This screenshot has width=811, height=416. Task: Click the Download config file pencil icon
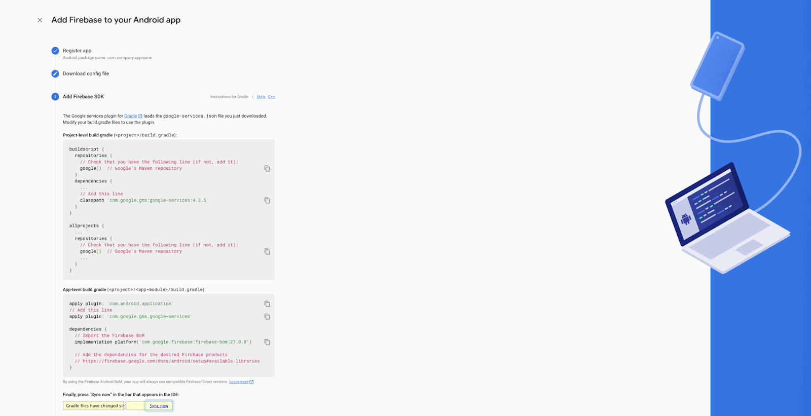(x=55, y=74)
